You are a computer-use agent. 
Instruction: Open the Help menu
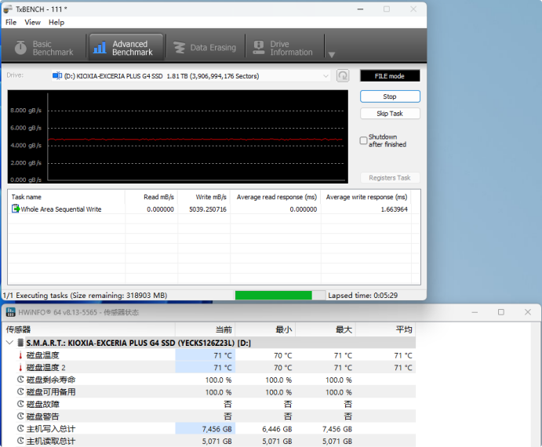pyautogui.click(x=56, y=23)
